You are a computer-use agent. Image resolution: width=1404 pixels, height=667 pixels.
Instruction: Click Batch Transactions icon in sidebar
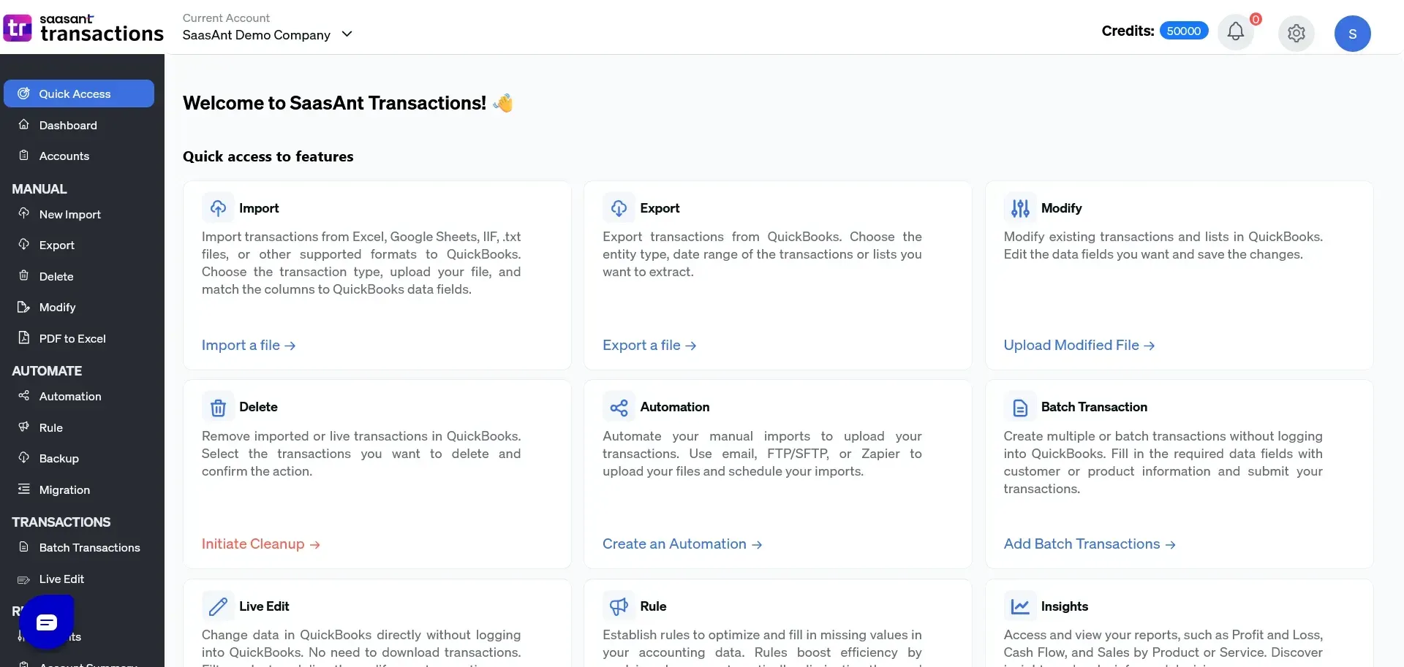point(24,546)
